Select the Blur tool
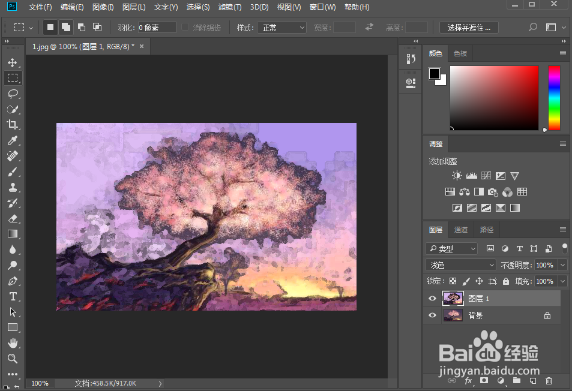The height and width of the screenshot is (391, 572). tap(13, 249)
